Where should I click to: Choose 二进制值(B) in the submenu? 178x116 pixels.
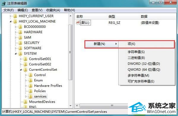pyautogui.click(x=147, y=58)
